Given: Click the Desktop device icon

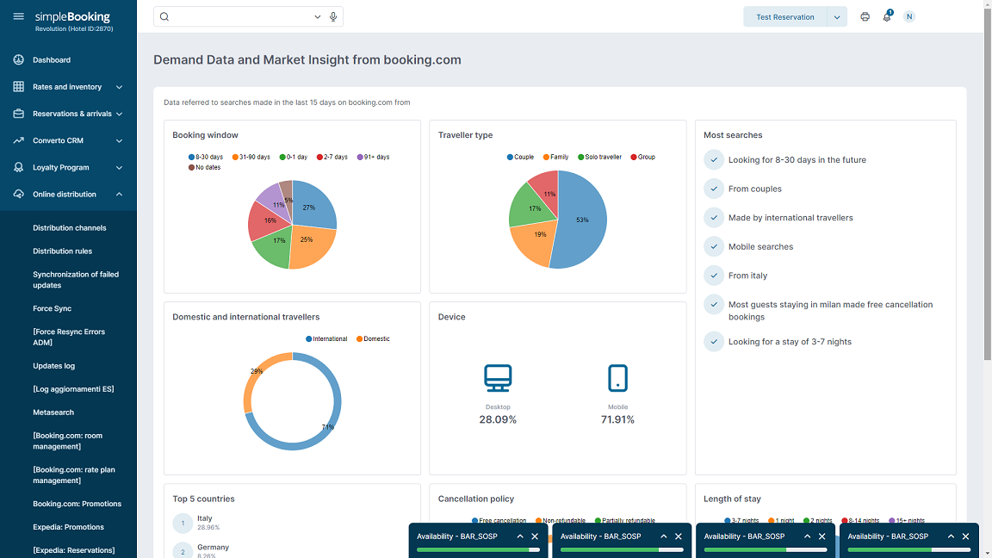Looking at the screenshot, I should tap(498, 378).
